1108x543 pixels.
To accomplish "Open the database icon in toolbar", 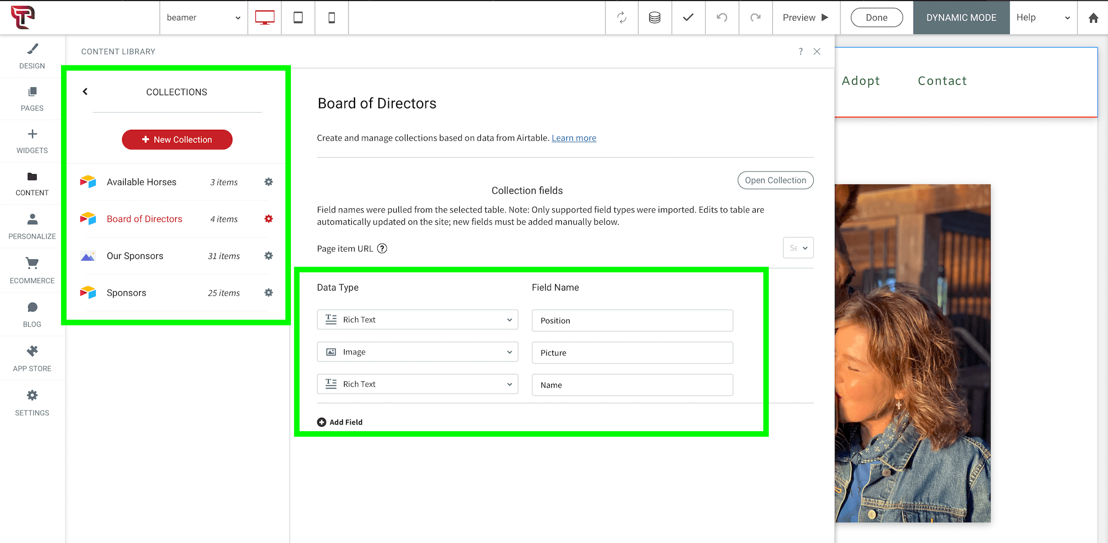I will (x=655, y=18).
